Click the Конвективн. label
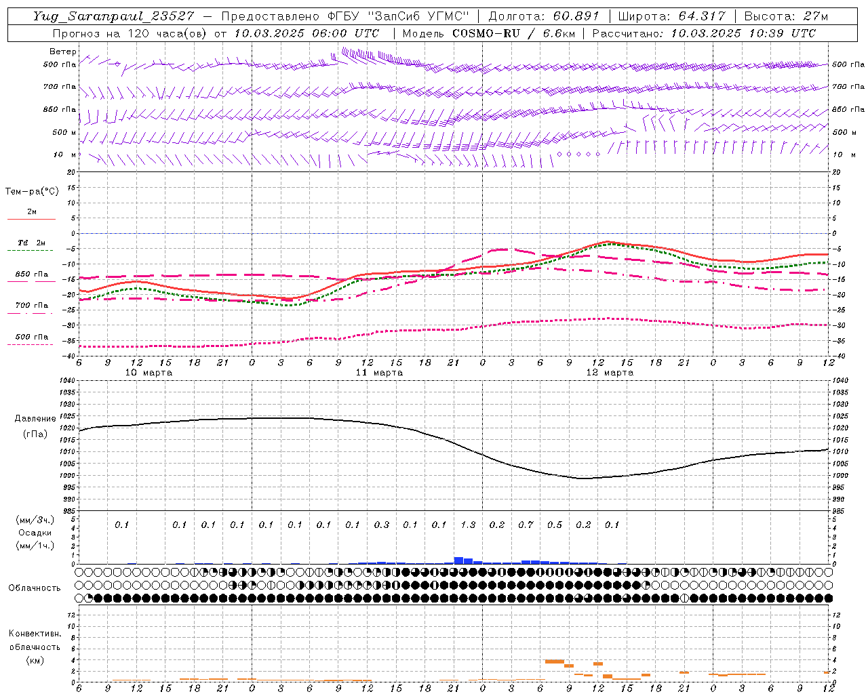Image resolution: width=868 pixels, height=694 pixels. [35, 634]
